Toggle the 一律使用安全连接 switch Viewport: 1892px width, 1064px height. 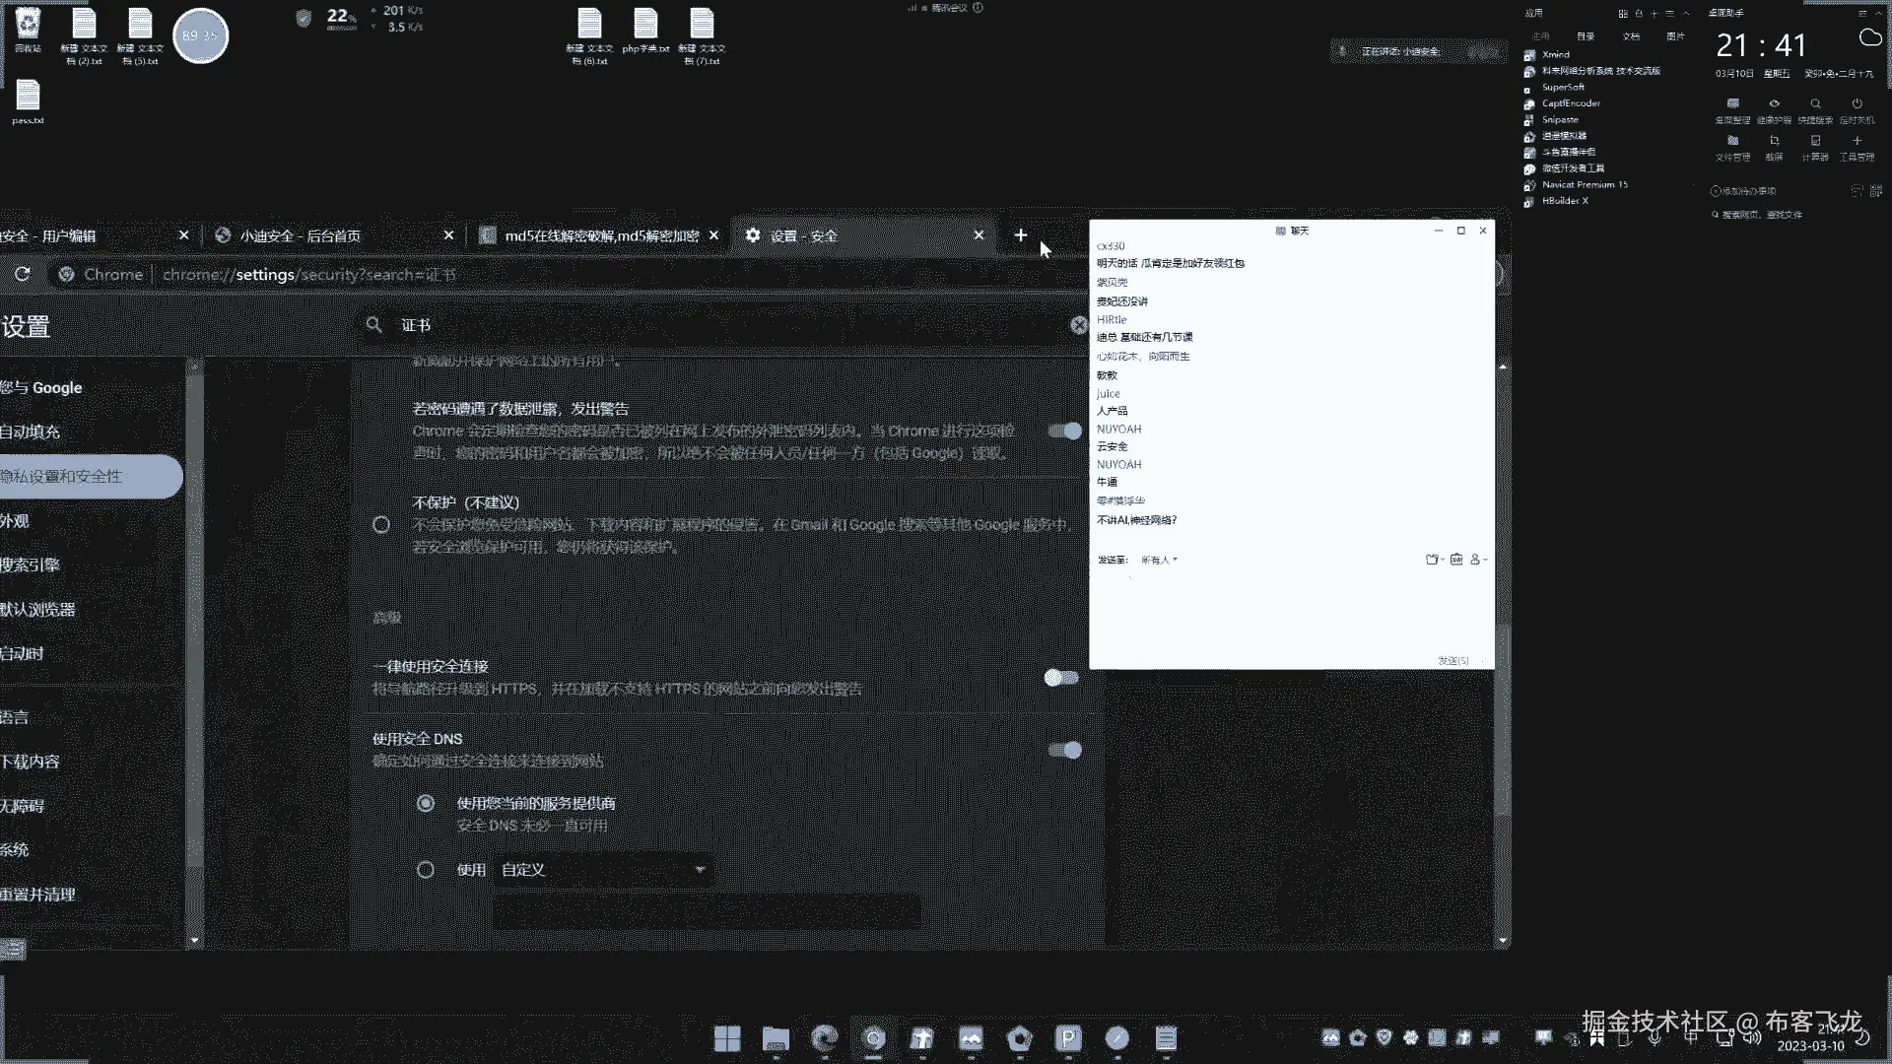click(x=1061, y=678)
